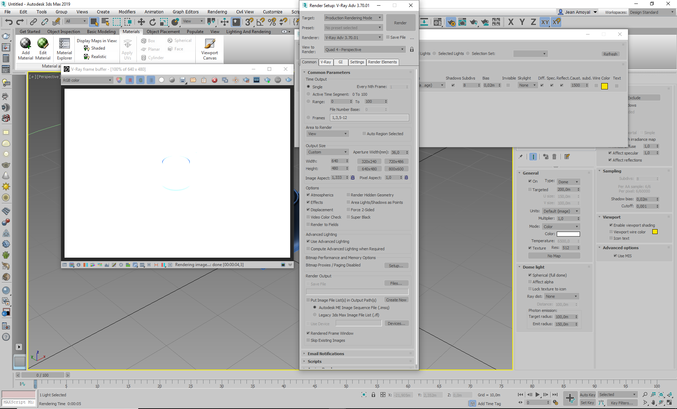Open the Graph Editors menu
The width and height of the screenshot is (677, 409).
(185, 12)
